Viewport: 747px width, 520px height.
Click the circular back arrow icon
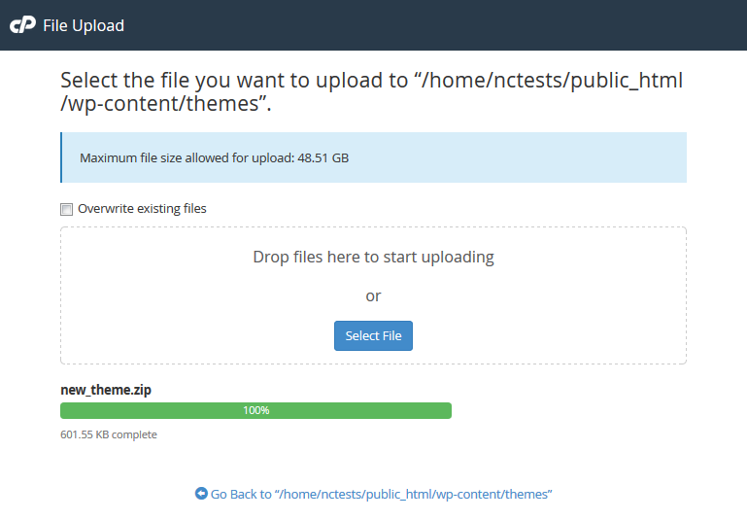pyautogui.click(x=201, y=494)
